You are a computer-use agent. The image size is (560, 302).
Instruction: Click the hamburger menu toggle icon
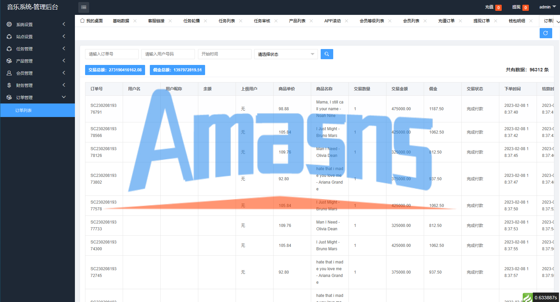click(84, 7)
